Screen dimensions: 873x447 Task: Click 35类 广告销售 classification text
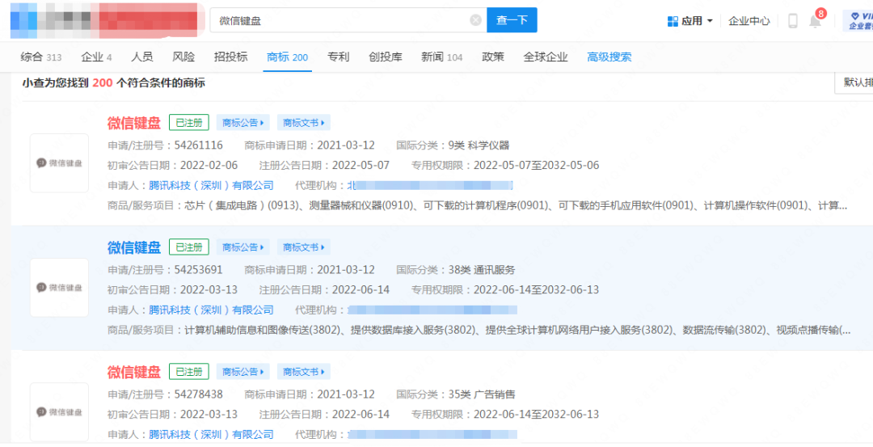point(482,394)
